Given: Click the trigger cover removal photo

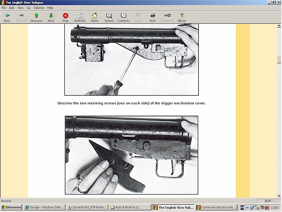Looking at the screenshot, I should click(132, 155).
